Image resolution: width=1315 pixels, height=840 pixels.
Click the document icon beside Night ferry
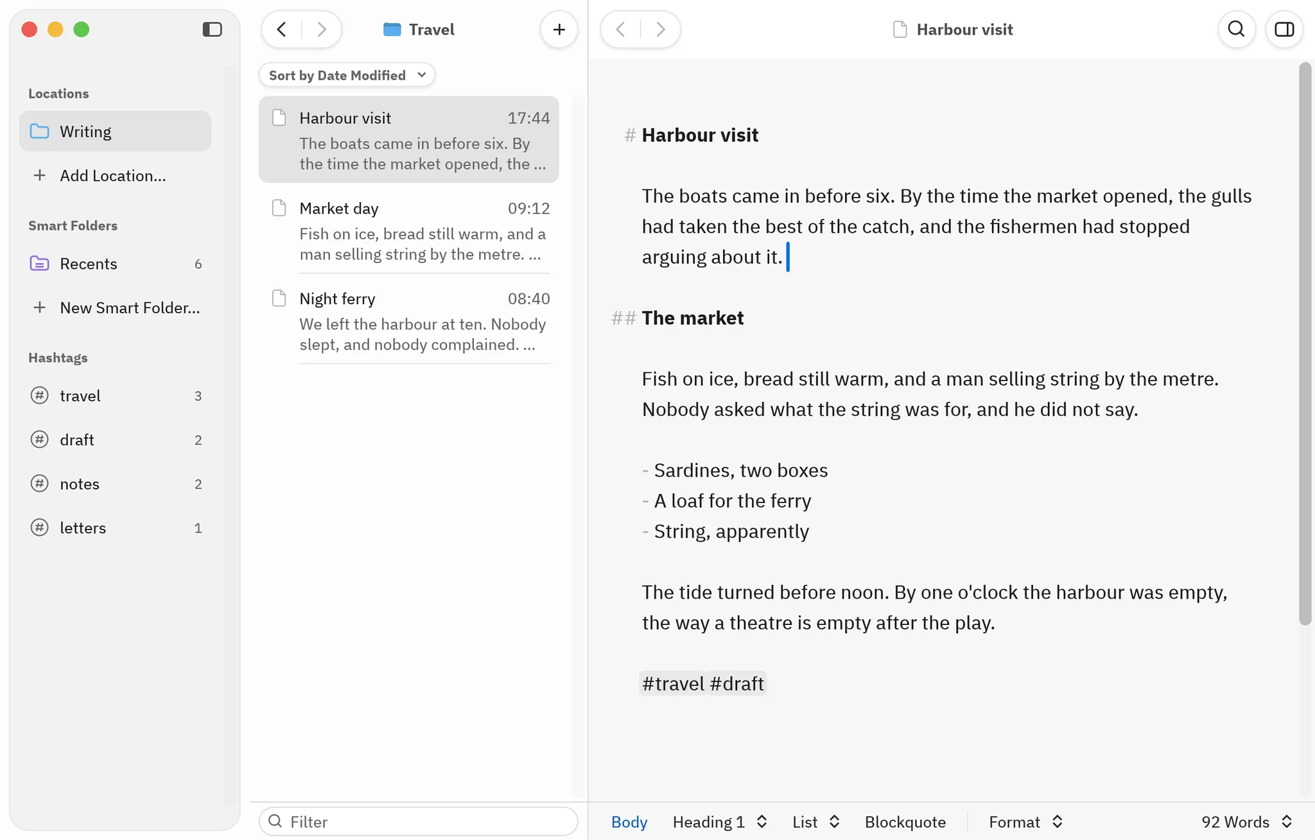pyautogui.click(x=279, y=298)
